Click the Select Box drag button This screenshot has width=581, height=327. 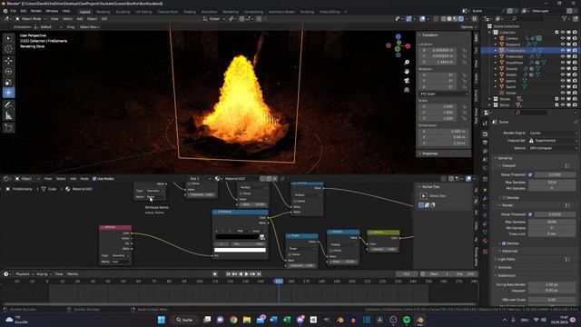(x=89, y=27)
